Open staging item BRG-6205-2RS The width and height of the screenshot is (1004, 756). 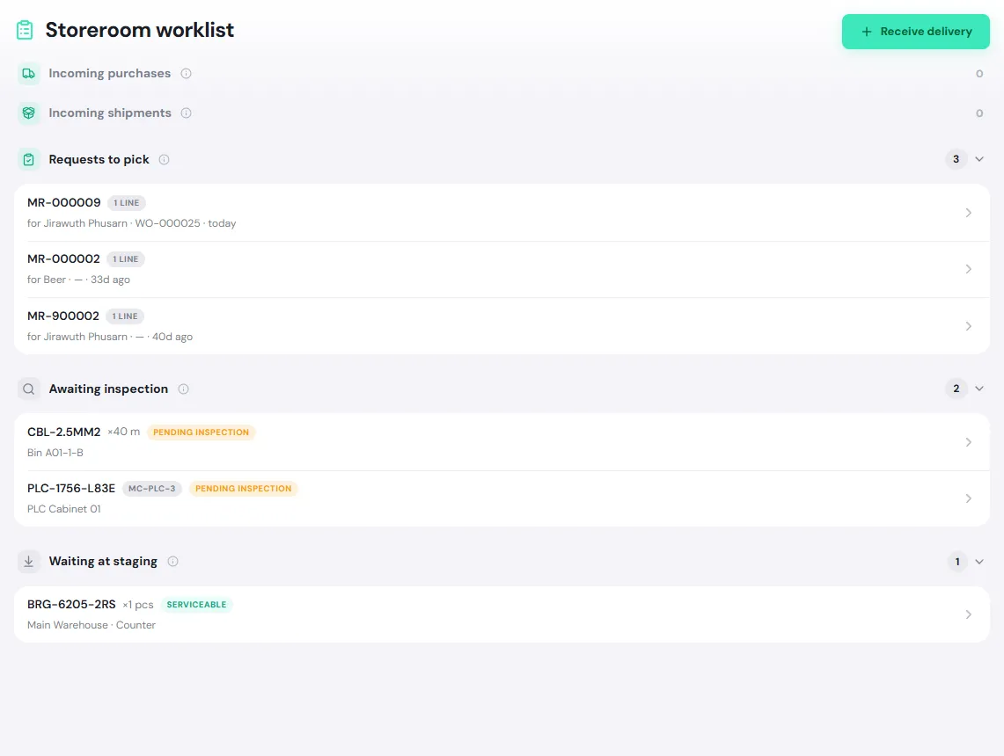(x=502, y=614)
